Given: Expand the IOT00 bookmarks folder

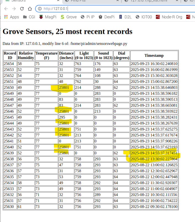Looking at the screenshot, I should tap(143, 17).
